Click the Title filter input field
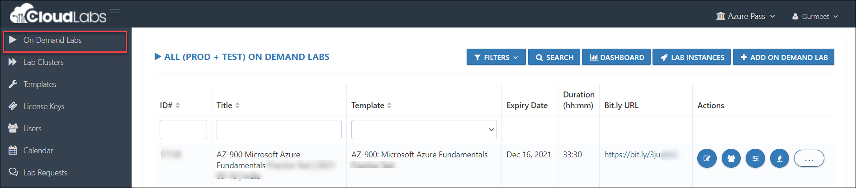 click(279, 129)
